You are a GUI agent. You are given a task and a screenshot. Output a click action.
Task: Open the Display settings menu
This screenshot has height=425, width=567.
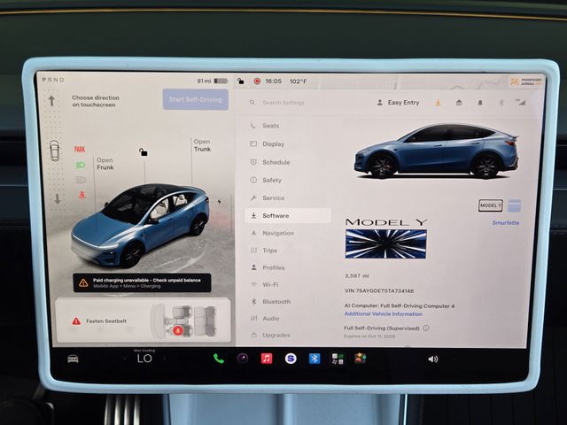288,143
